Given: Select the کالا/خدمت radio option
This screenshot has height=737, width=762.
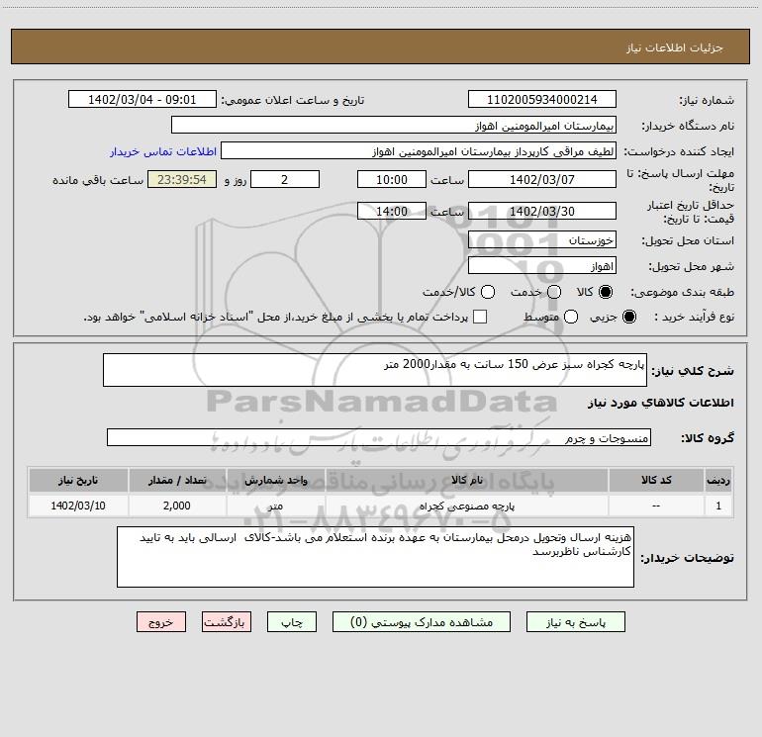Looking at the screenshot, I should click(488, 292).
